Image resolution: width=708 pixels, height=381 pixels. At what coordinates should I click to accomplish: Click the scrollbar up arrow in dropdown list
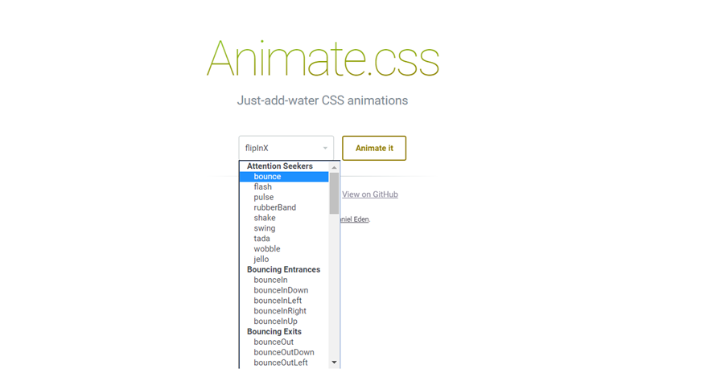pyautogui.click(x=334, y=167)
